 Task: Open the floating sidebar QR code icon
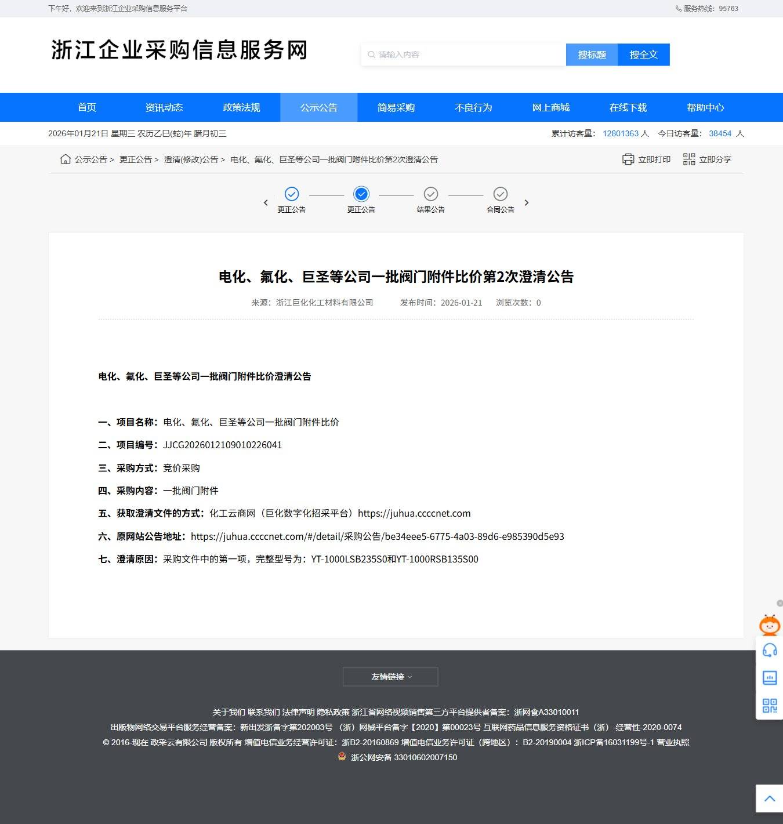click(x=769, y=705)
